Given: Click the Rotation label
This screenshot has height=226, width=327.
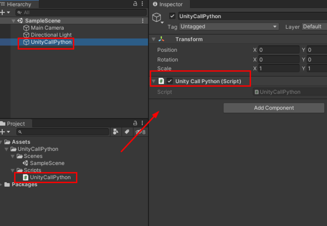Looking at the screenshot, I should tap(168, 60).
